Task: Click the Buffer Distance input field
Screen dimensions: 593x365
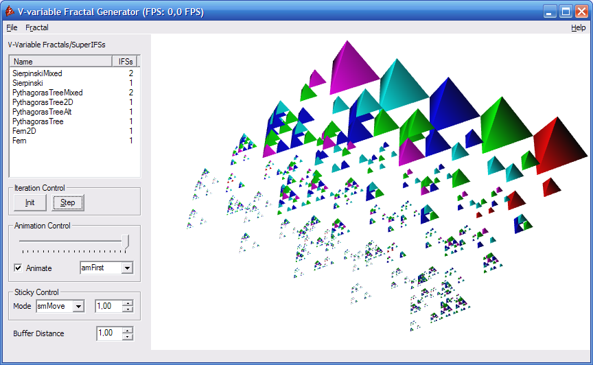Action: click(109, 333)
